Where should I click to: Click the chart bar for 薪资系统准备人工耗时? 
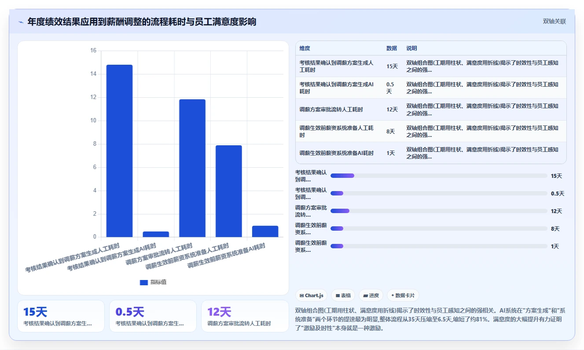click(229, 191)
